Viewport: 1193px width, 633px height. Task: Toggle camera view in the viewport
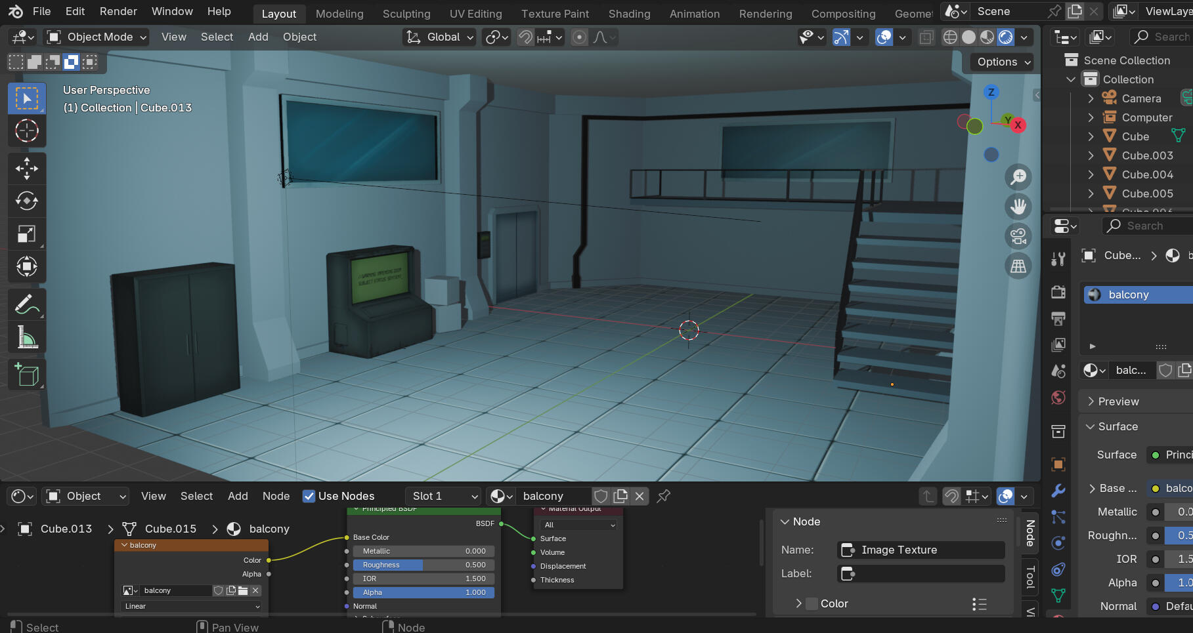pyautogui.click(x=1018, y=236)
